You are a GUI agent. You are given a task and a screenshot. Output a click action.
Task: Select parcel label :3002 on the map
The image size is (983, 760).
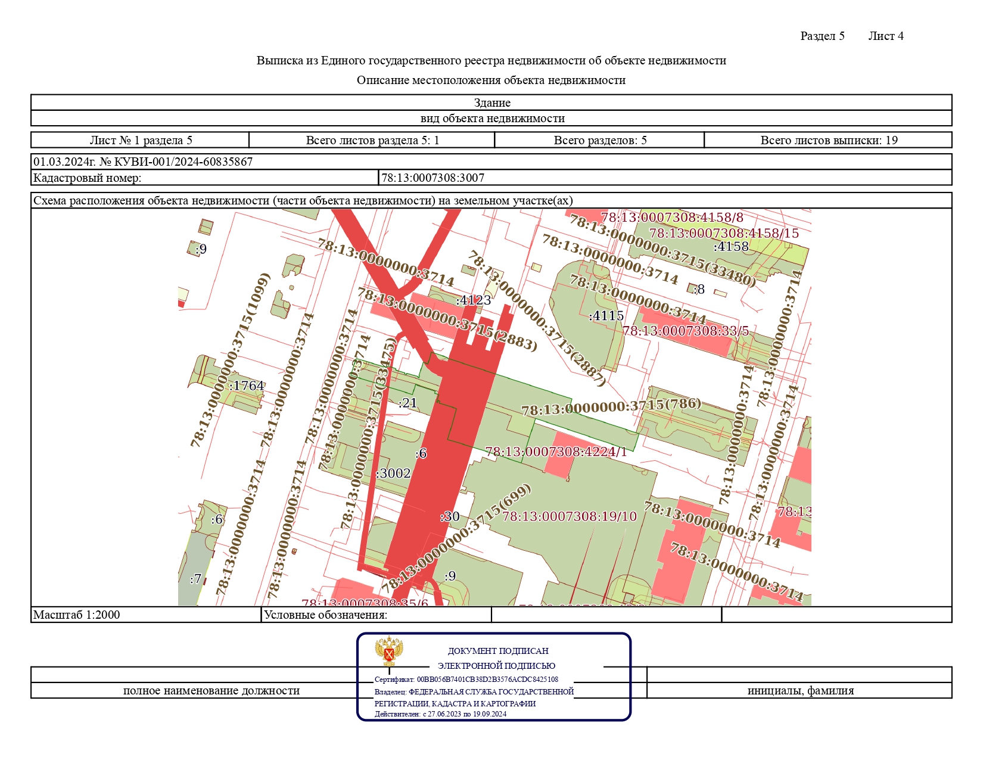coord(393,473)
